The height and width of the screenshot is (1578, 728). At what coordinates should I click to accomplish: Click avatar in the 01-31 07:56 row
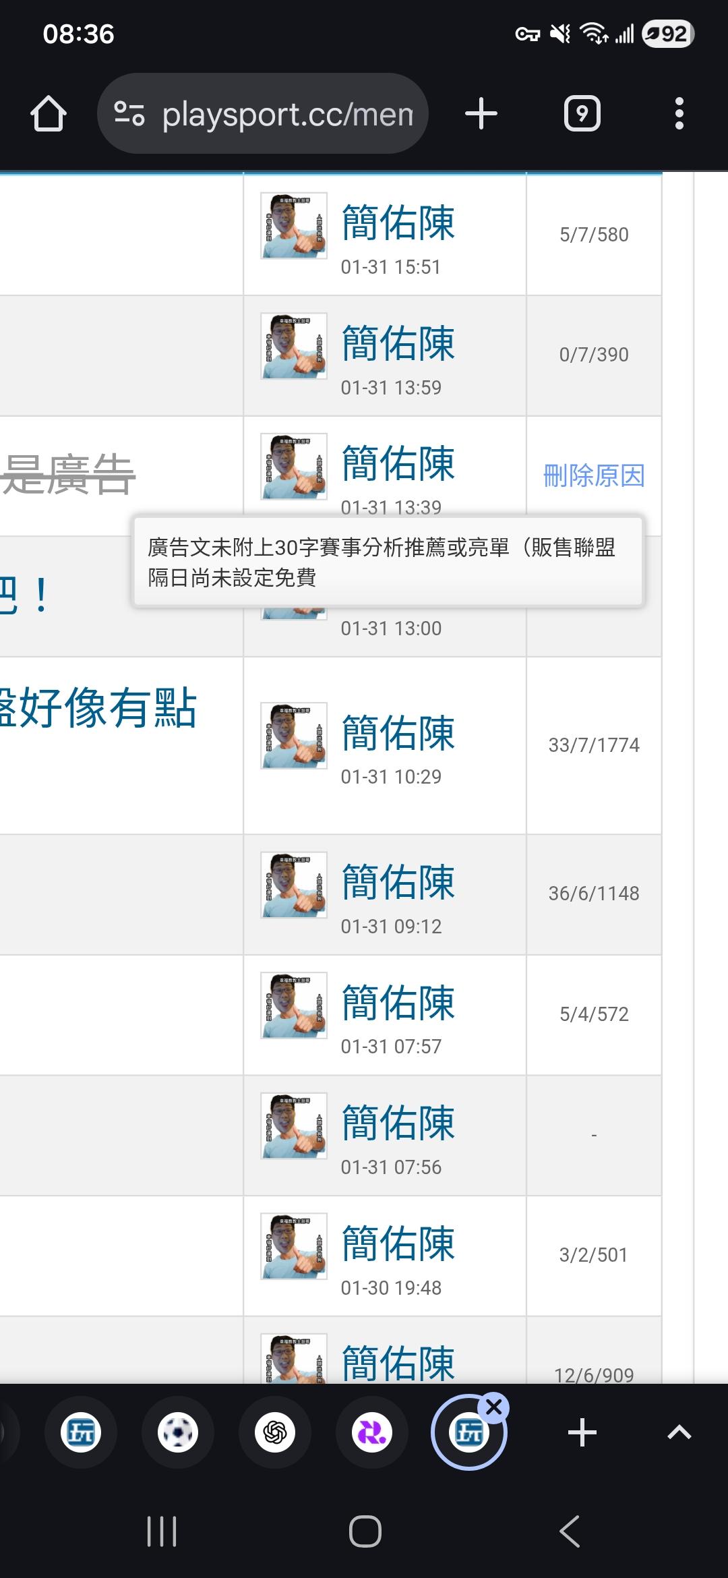coord(294,1126)
